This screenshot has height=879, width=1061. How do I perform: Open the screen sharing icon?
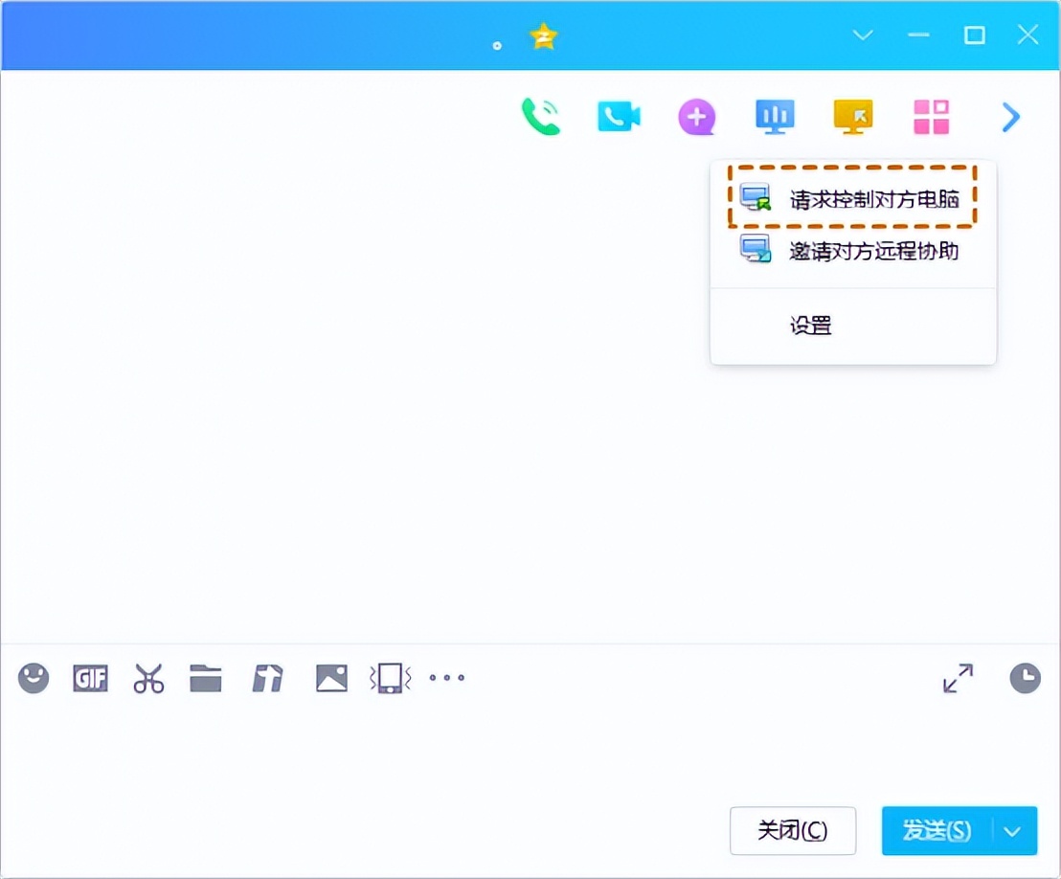coord(774,117)
